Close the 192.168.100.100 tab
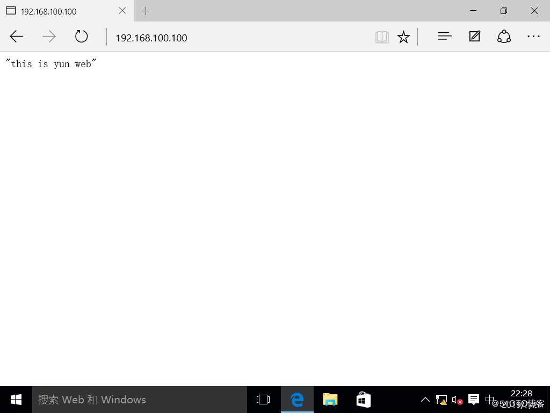The image size is (550, 413). 122,11
